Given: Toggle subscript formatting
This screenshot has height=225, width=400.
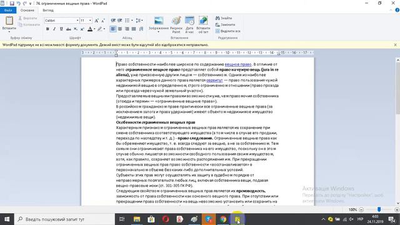Looking at the screenshot, I should pos(76,29).
